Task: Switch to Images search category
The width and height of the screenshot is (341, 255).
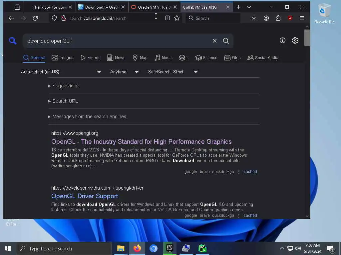Action: (62, 58)
